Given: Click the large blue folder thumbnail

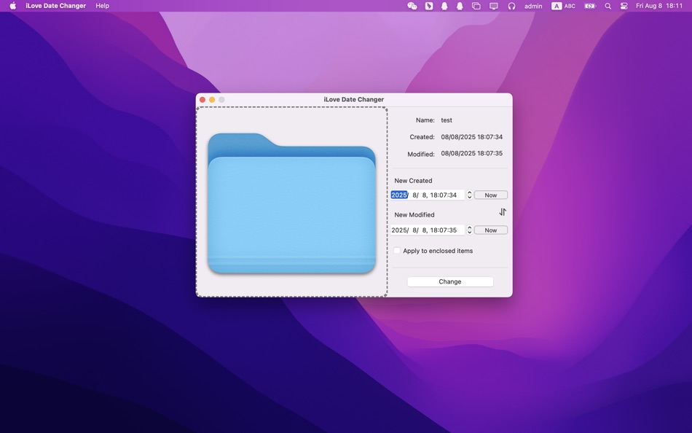Looking at the screenshot, I should 291,203.
